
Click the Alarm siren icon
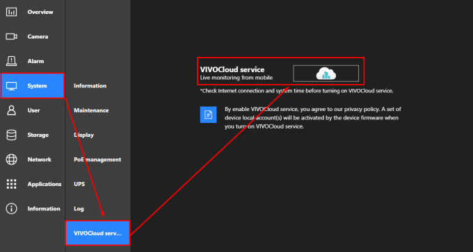pos(11,61)
